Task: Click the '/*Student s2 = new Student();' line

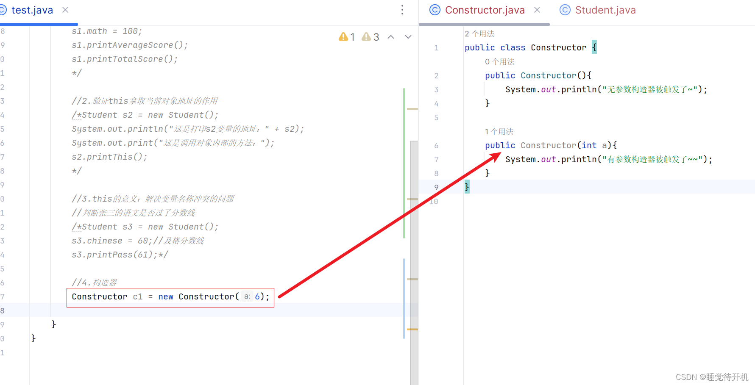Action: point(145,115)
